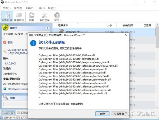Click the heavygate.dll file path

[74, 62]
